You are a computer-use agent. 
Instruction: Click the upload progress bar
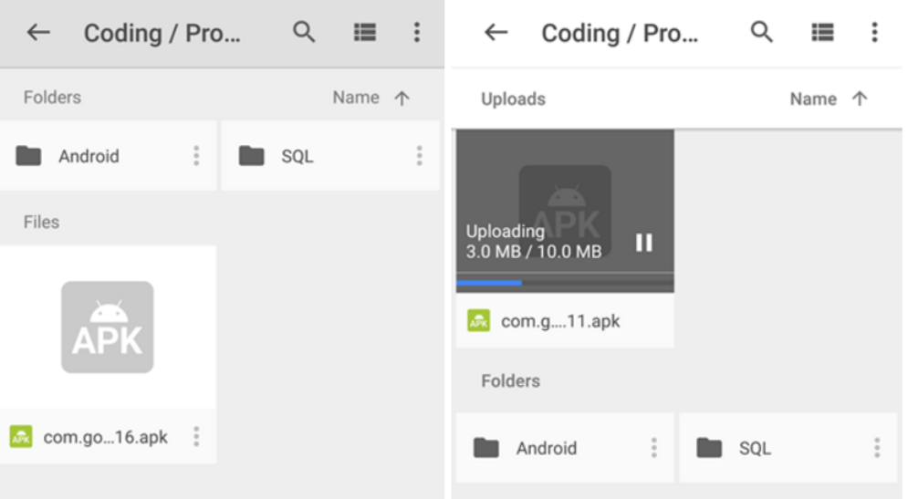coord(564,283)
